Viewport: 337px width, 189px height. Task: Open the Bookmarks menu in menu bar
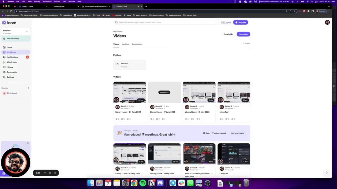click(47, 2)
